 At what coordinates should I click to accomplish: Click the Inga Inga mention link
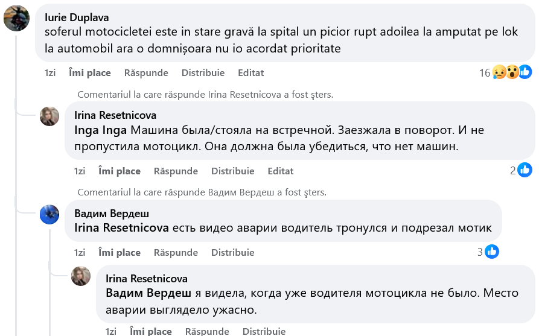100,130
